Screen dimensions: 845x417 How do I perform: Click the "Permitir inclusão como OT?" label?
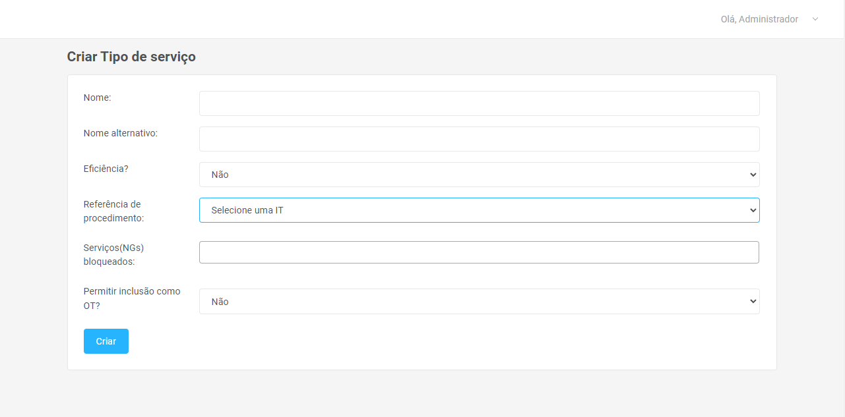tap(132, 298)
